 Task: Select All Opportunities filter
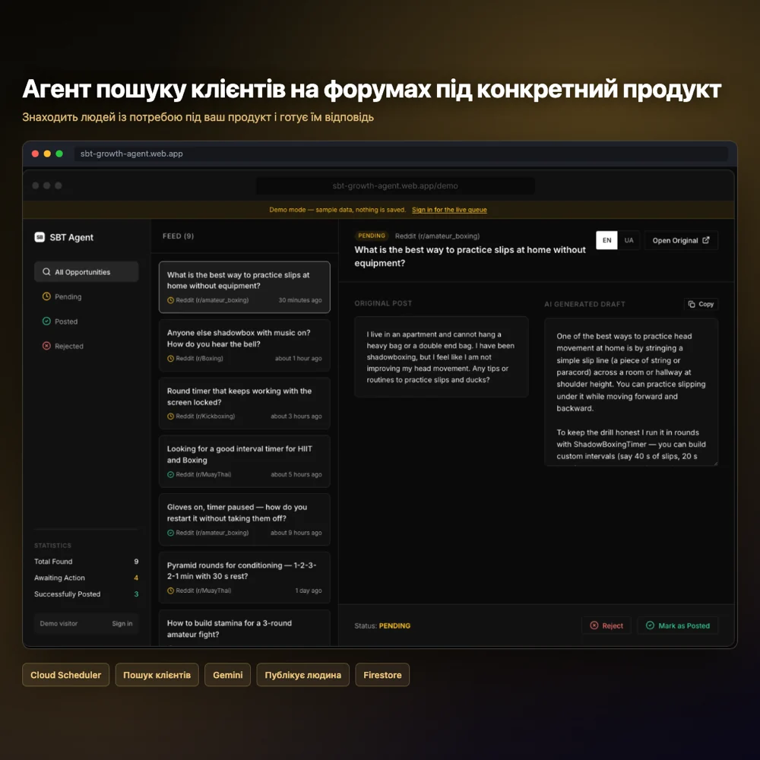[x=87, y=272]
